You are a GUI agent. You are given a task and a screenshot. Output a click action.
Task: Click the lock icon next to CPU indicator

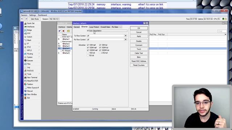226,19
